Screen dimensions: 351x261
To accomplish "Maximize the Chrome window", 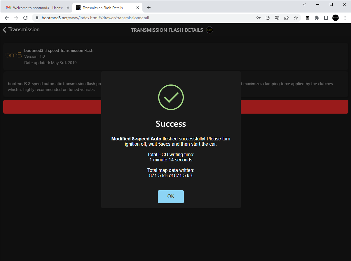I will click(x=331, y=4).
